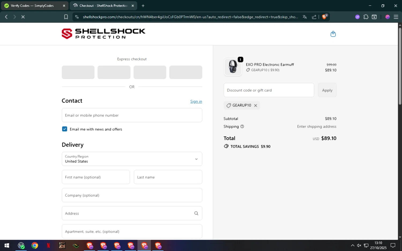Click the browser address bar URL
The height and width of the screenshot is (251, 402).
[190, 17]
